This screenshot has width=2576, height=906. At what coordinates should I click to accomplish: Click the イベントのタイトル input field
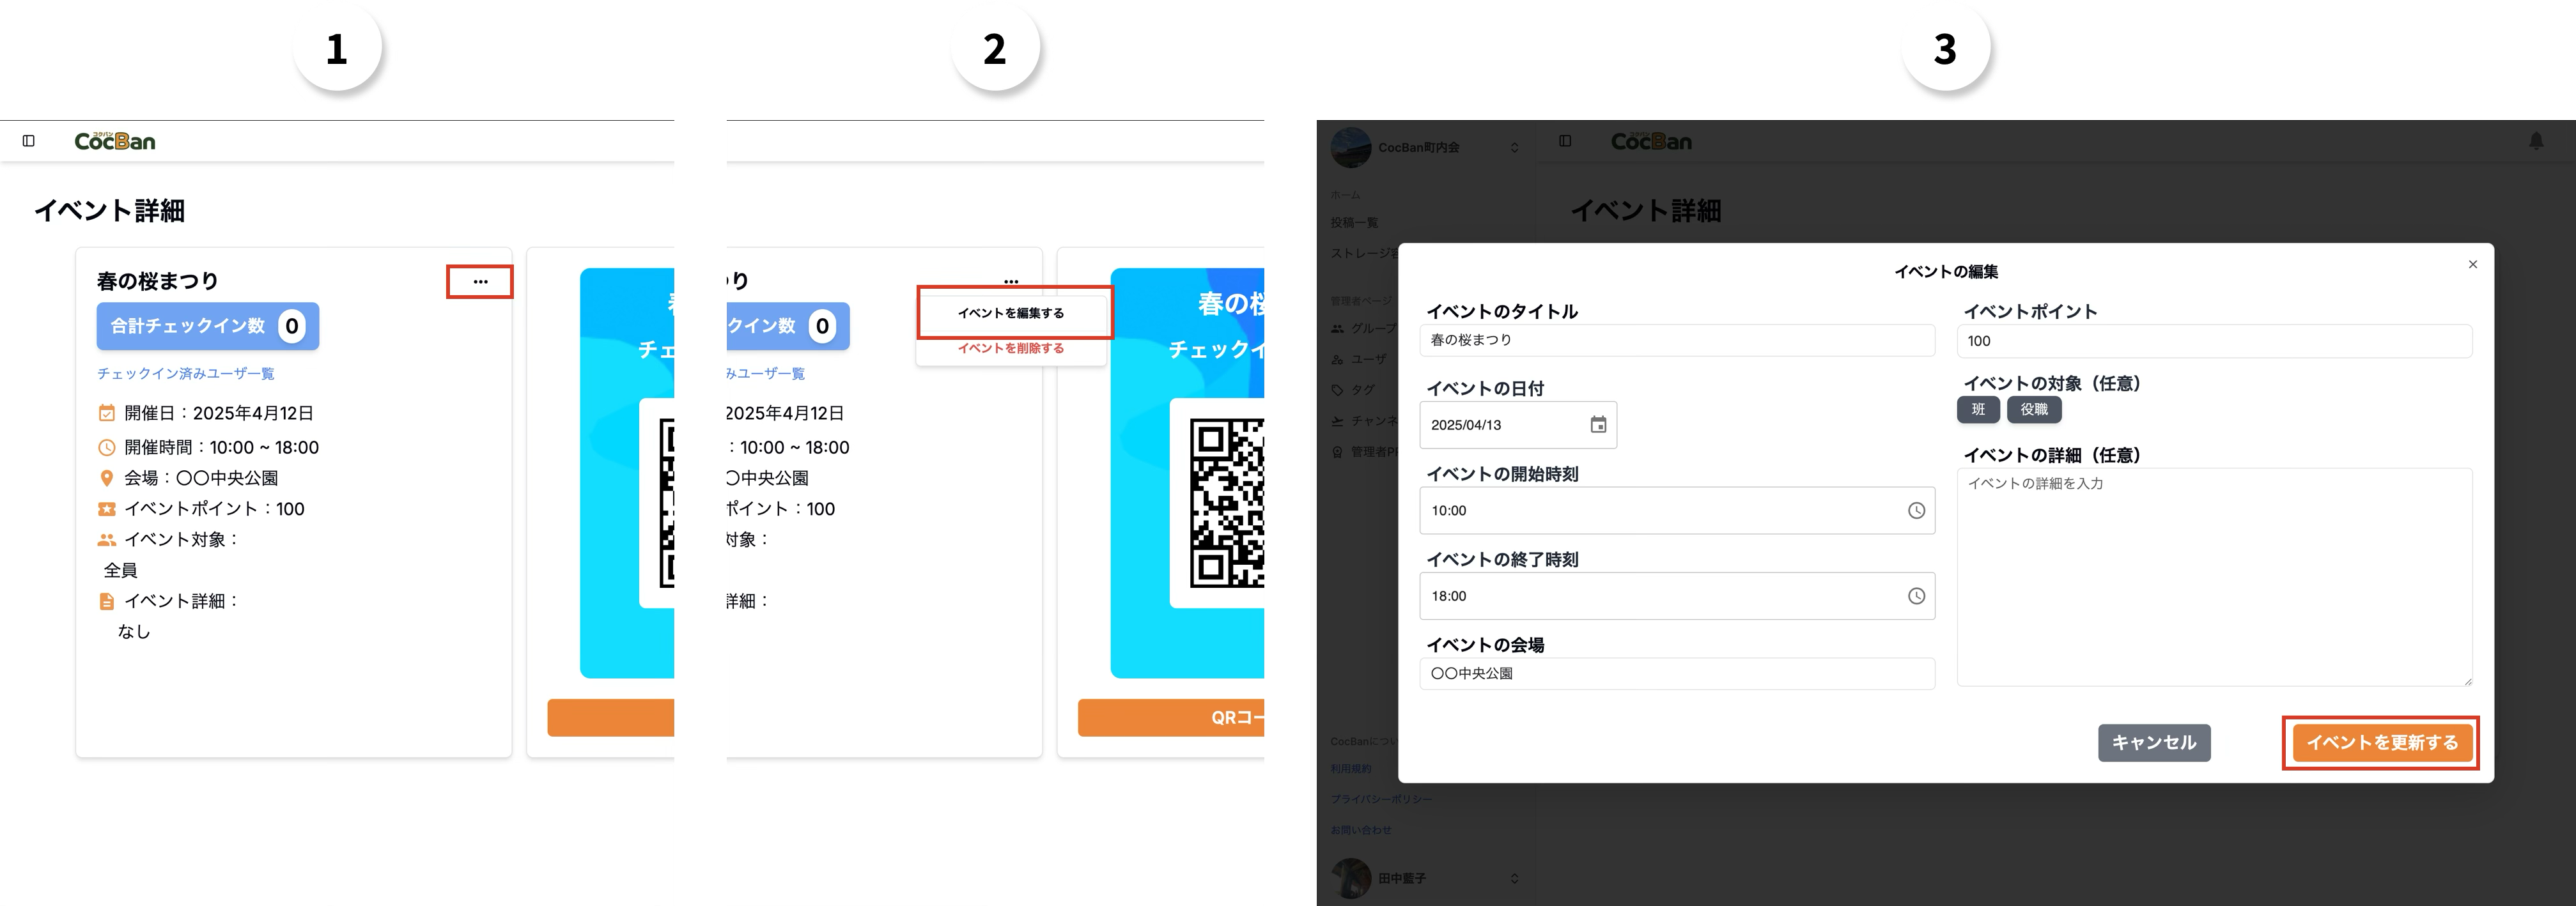pyautogui.click(x=1677, y=340)
